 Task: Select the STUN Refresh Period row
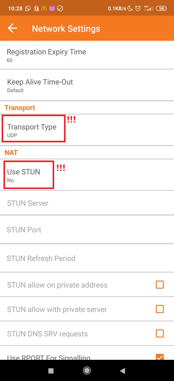(87, 258)
